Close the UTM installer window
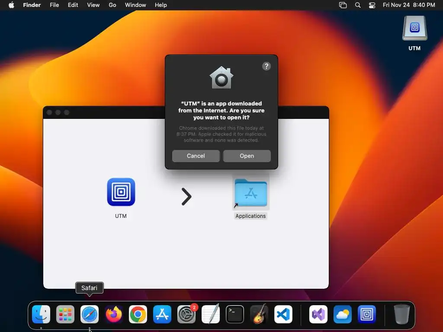Screen dimensions: 443x332 (49, 112)
